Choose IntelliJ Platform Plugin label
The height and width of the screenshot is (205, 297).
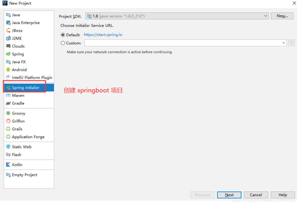[32, 77]
